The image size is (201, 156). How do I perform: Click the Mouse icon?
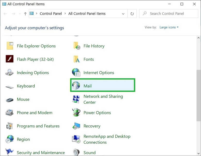pos(10,100)
